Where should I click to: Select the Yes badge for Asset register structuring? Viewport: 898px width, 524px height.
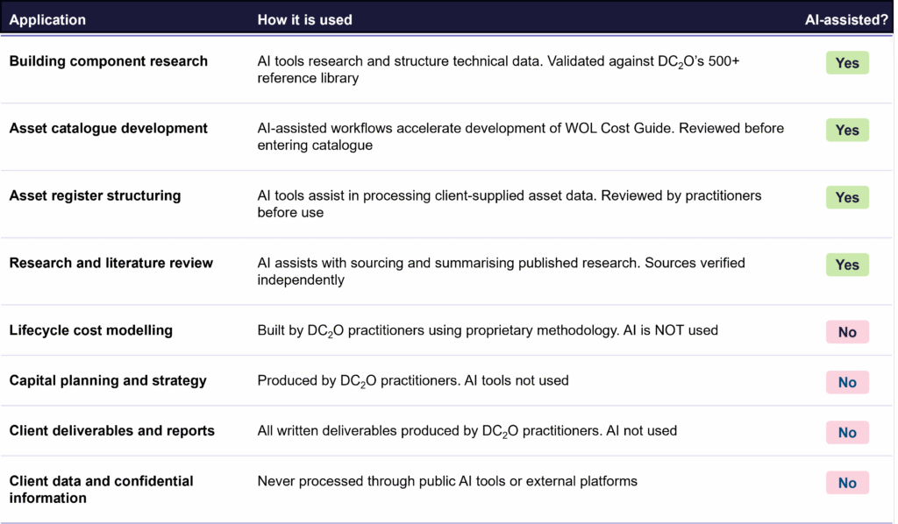point(847,197)
